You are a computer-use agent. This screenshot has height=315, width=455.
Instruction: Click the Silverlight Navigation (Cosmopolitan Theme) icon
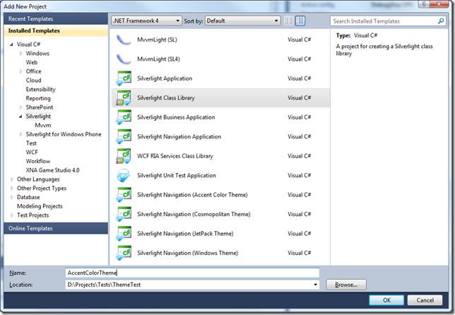[124, 213]
